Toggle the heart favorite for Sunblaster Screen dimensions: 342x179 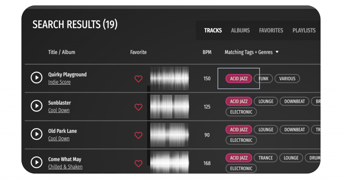[139, 107]
